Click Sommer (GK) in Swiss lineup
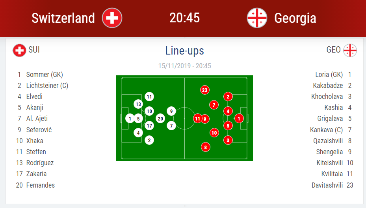366x208 pixels. 45,75
